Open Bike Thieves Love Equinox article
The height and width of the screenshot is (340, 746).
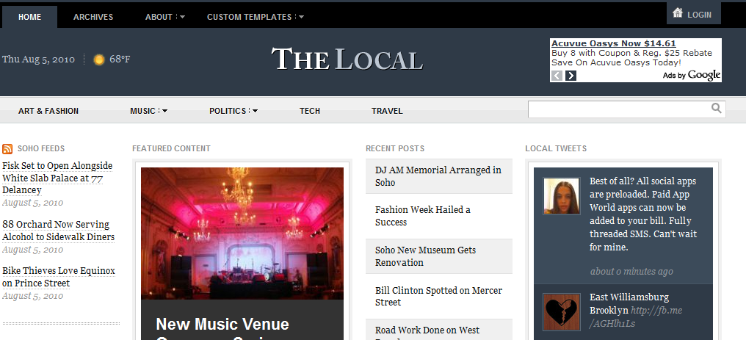pyautogui.click(x=59, y=277)
